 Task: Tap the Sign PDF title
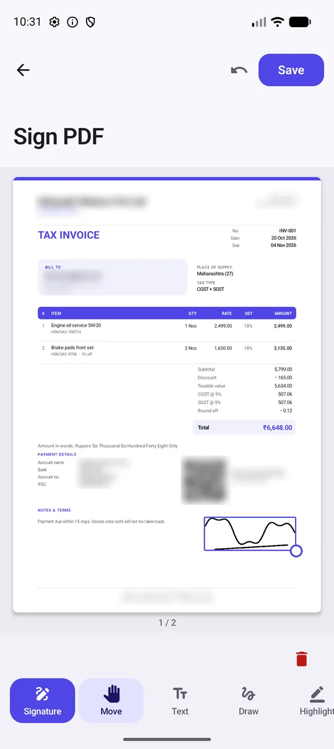(59, 136)
